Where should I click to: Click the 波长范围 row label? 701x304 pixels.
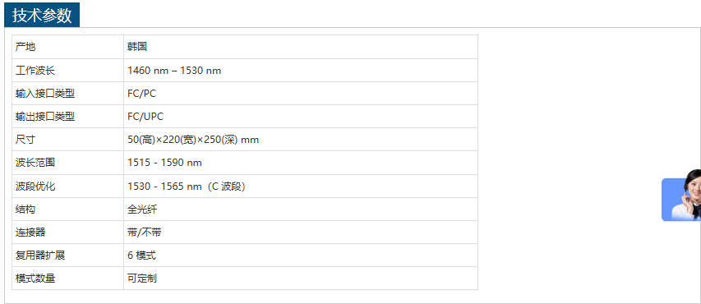point(35,164)
